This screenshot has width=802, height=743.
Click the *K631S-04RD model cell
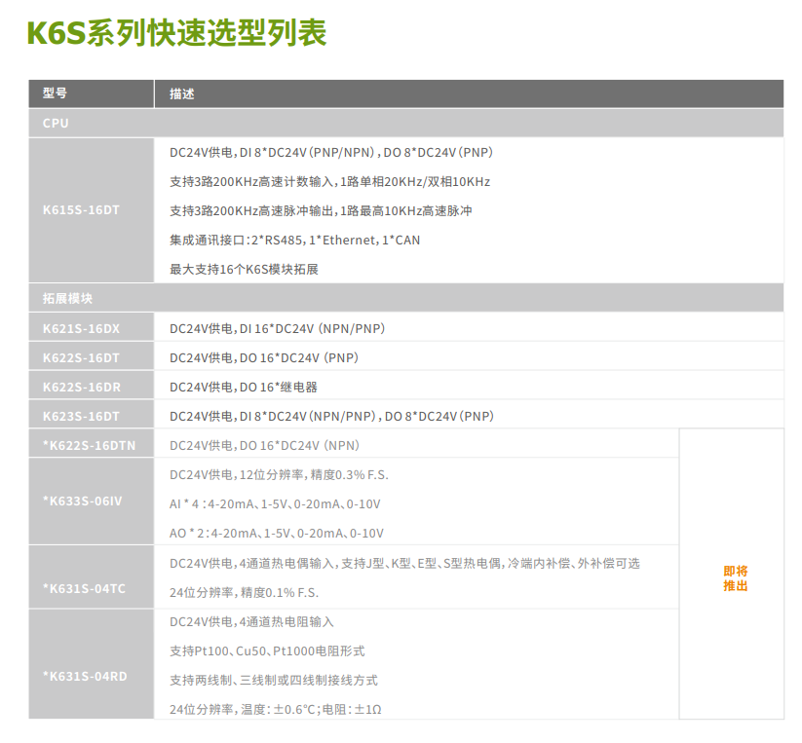point(84,676)
